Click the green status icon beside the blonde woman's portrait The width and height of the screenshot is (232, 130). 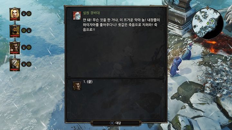29,14
